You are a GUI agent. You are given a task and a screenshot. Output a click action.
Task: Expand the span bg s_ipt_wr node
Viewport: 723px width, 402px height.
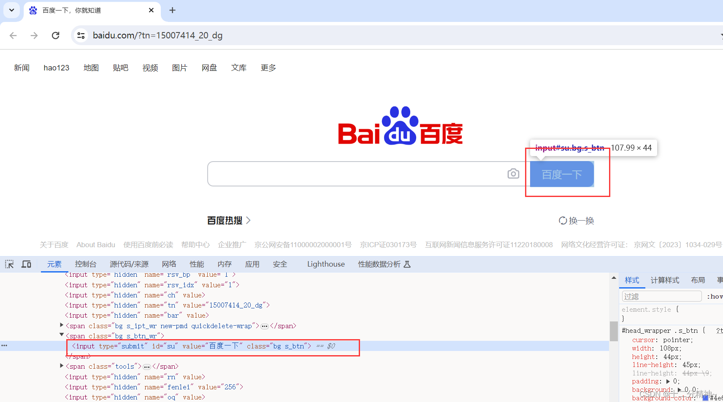(x=62, y=325)
